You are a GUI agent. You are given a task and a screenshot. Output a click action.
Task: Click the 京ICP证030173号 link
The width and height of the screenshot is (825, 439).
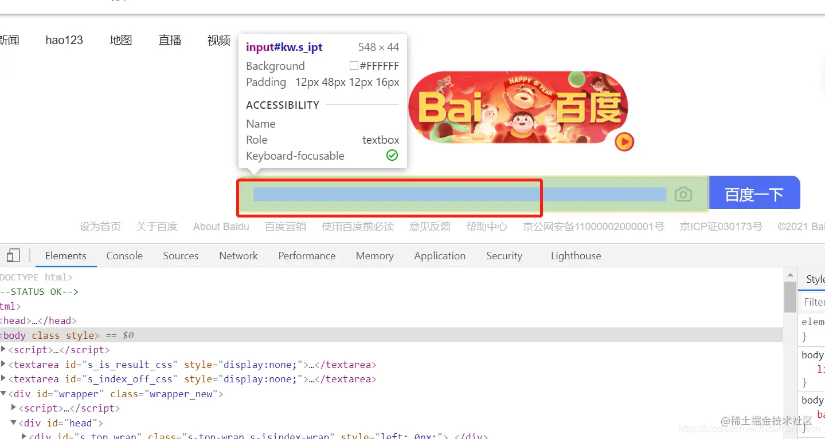pos(721,227)
